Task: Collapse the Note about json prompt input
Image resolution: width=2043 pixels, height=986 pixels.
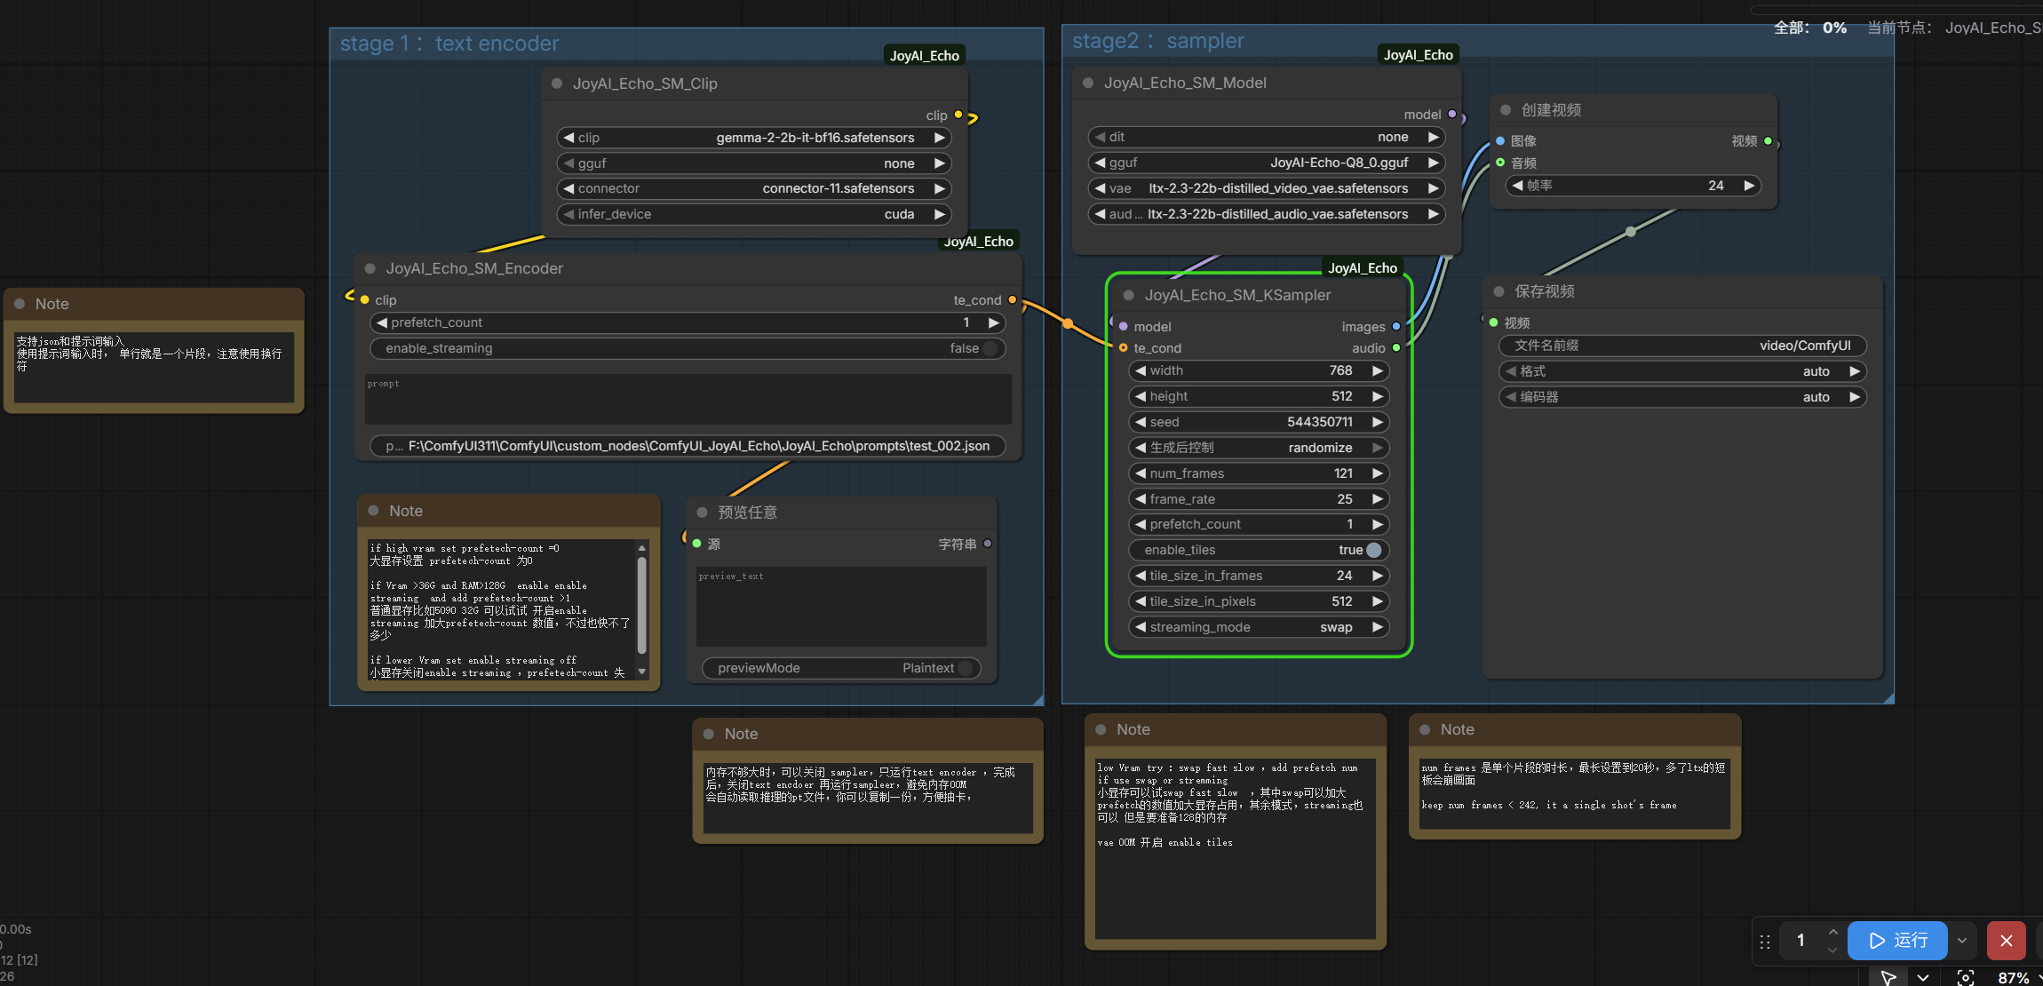Action: click(x=20, y=304)
